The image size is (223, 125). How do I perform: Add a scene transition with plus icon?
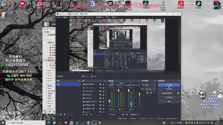pyautogui.click(x=147, y=93)
